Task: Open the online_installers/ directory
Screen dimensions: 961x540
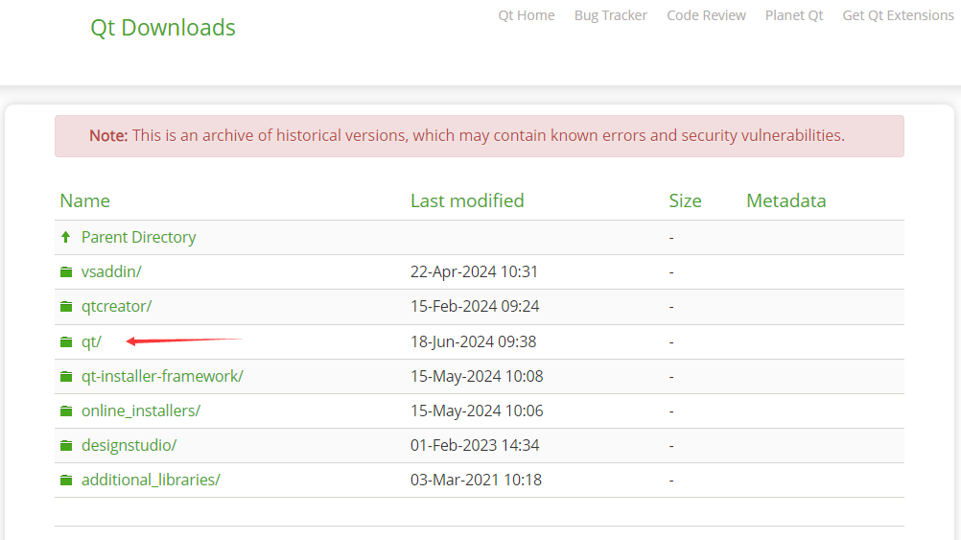Action: pos(141,411)
